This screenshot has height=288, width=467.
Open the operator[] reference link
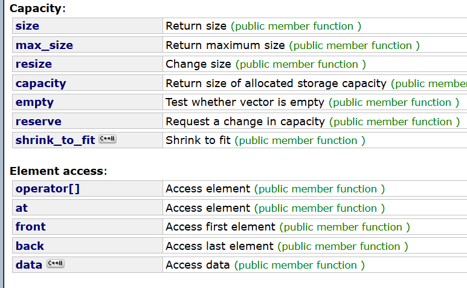point(47,189)
